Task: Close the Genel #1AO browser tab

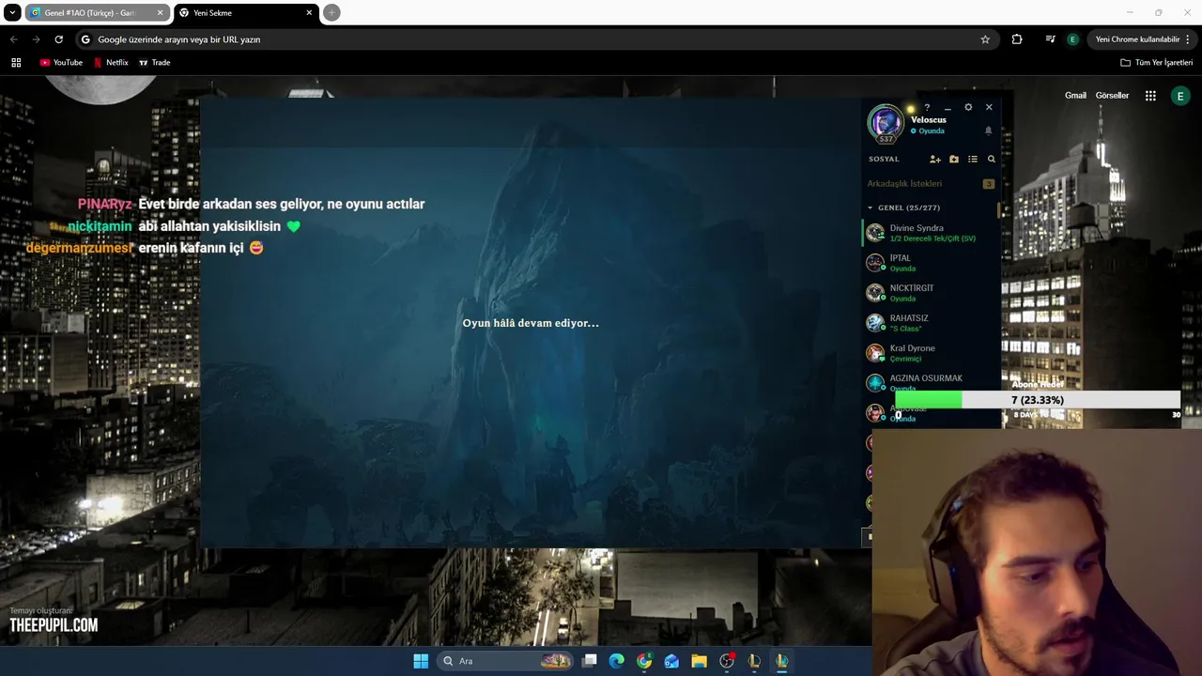Action: pyautogui.click(x=160, y=13)
